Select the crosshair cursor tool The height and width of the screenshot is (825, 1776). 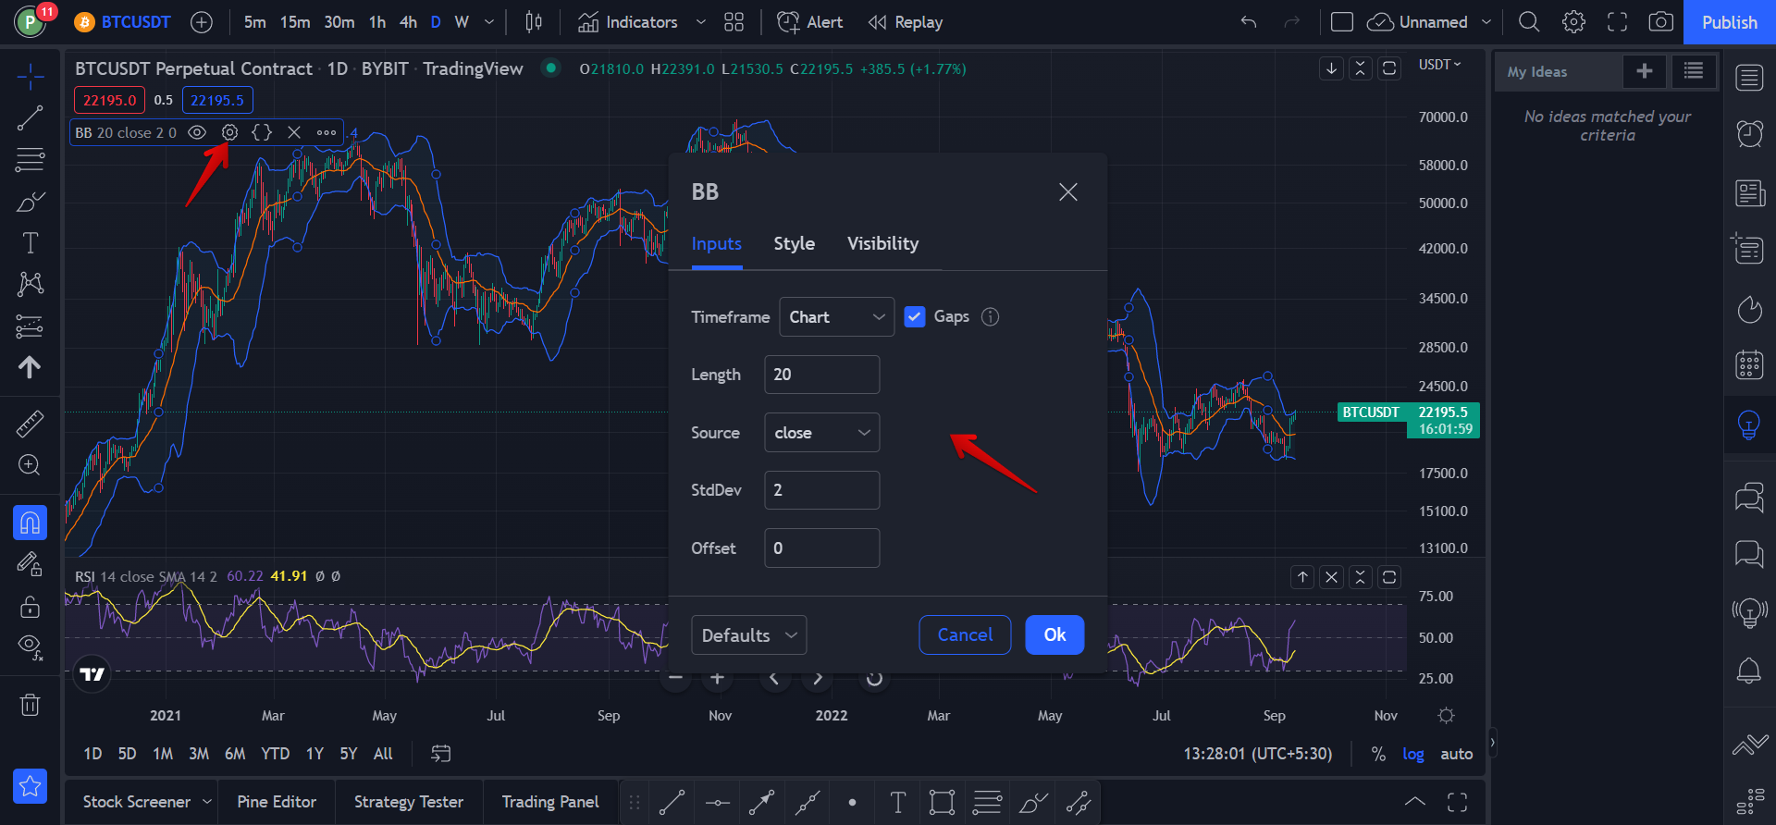[30, 77]
